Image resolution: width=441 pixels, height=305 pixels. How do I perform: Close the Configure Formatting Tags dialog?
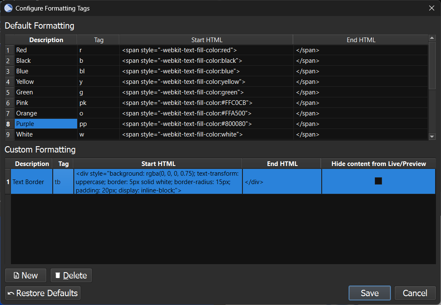[431, 8]
